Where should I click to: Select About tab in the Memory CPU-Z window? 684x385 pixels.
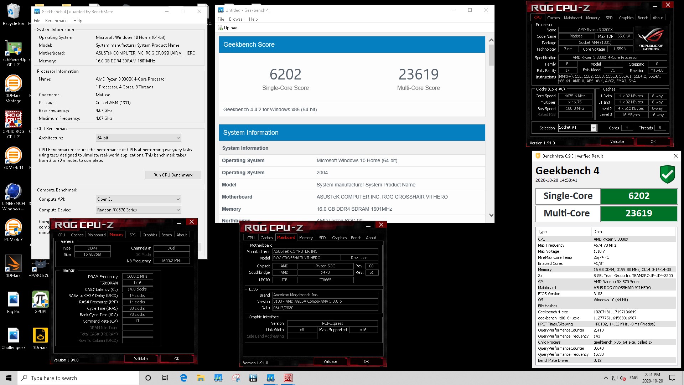click(x=182, y=235)
